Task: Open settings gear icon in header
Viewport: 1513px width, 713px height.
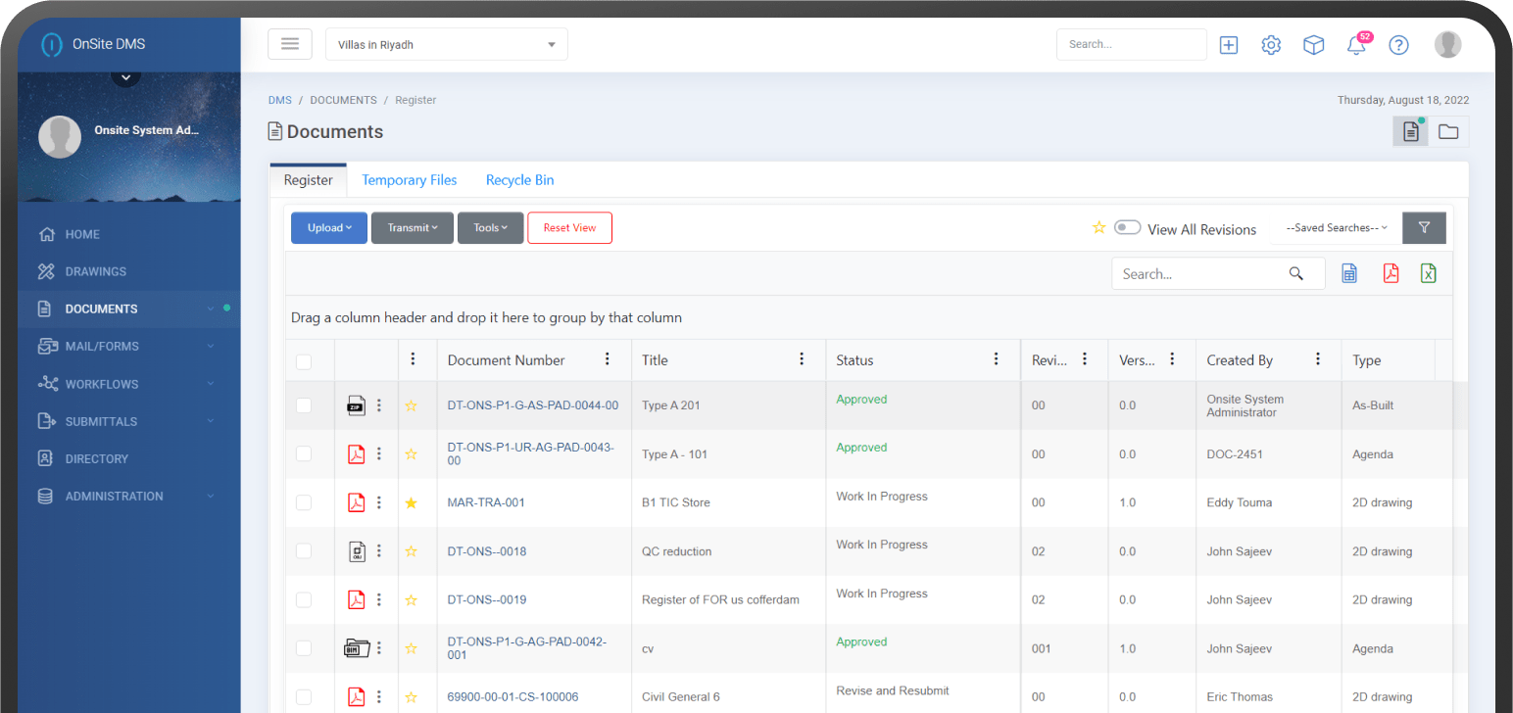Action: [x=1271, y=44]
